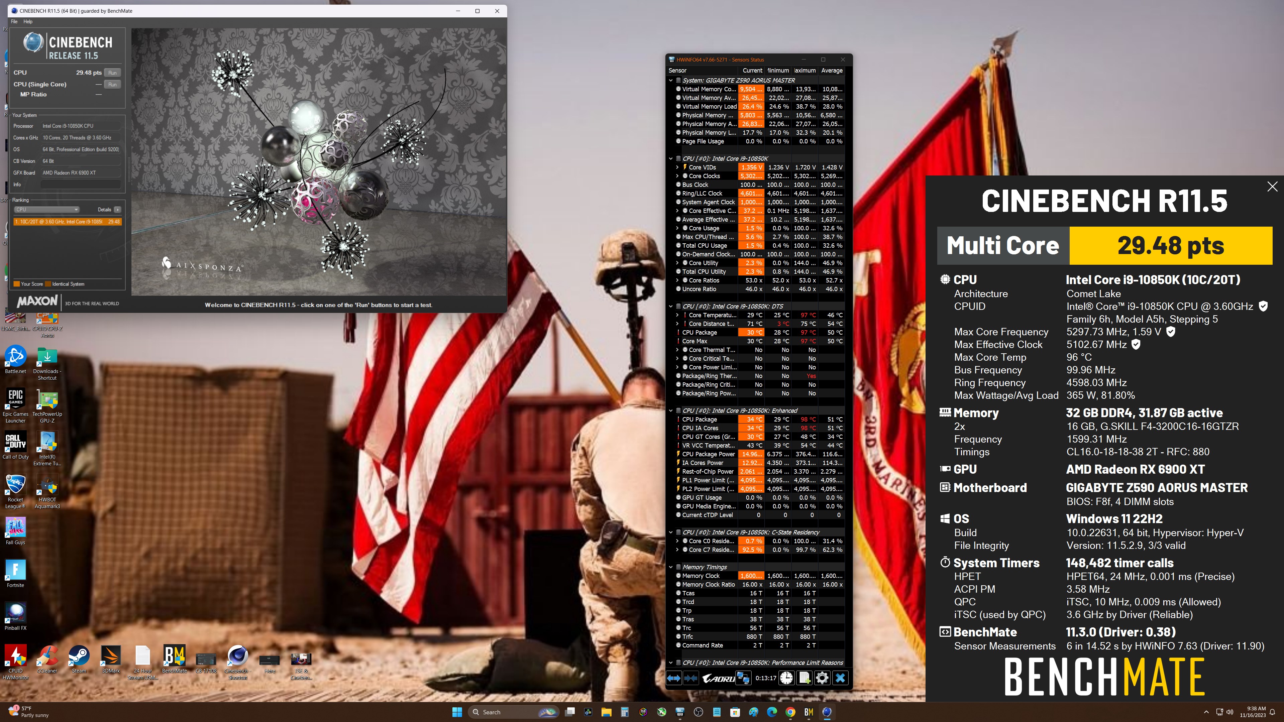The image size is (1284, 722).
Task: Run the Cinebench CPU test
Action: 113,73
